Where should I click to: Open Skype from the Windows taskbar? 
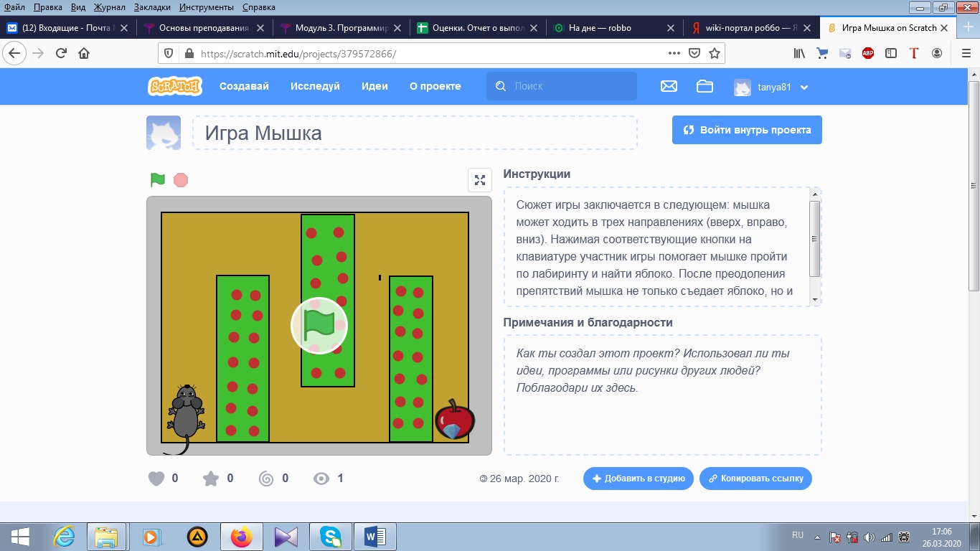pos(331,537)
